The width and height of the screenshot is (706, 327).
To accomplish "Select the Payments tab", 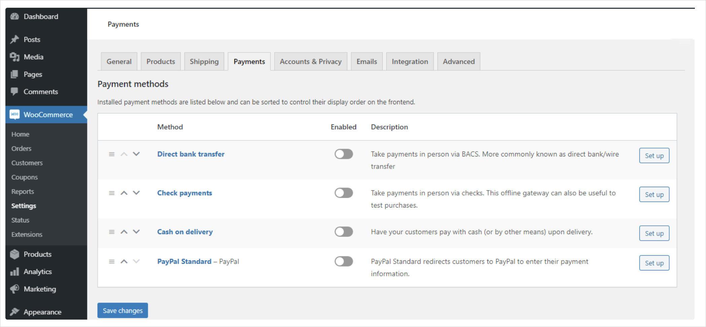I will pyautogui.click(x=249, y=62).
